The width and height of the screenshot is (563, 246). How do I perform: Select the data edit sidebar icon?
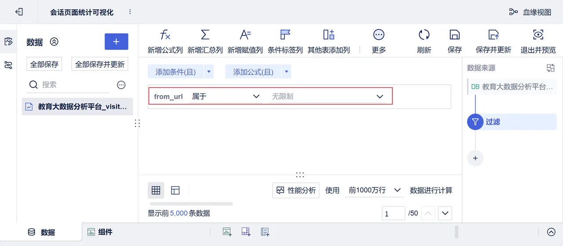8,42
